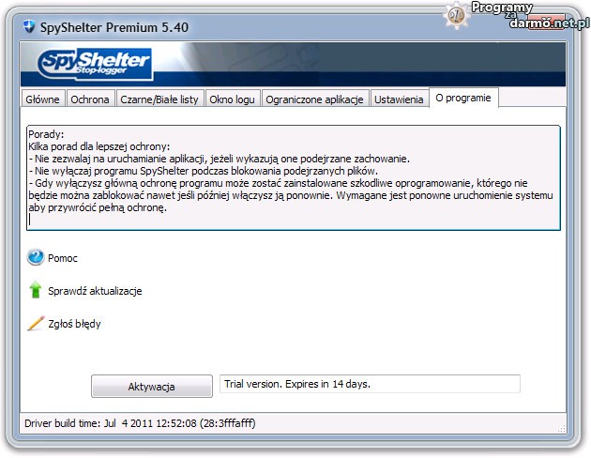
Task: Select the O programie tab
Action: 464,98
